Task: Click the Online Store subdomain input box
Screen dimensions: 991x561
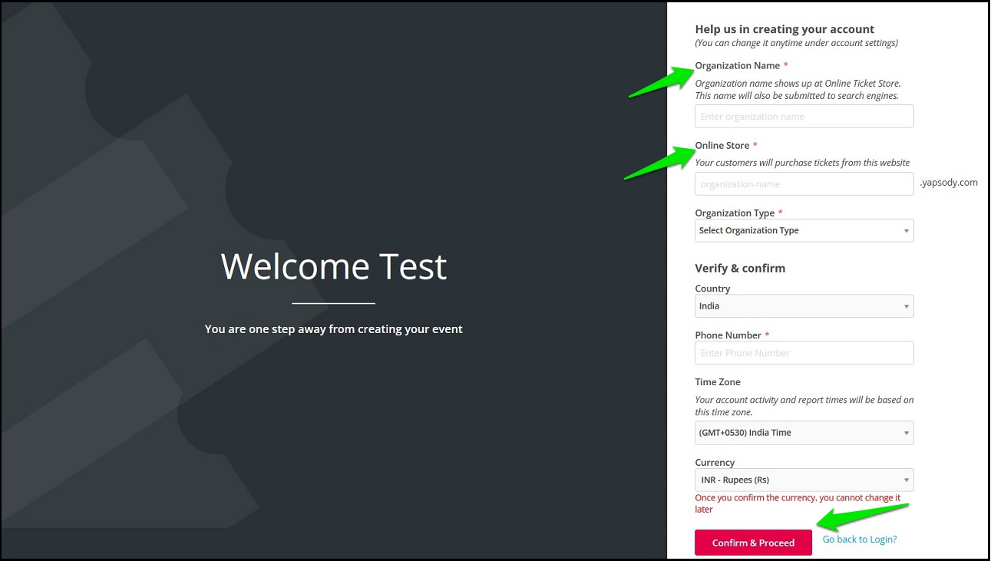Action: click(x=804, y=184)
